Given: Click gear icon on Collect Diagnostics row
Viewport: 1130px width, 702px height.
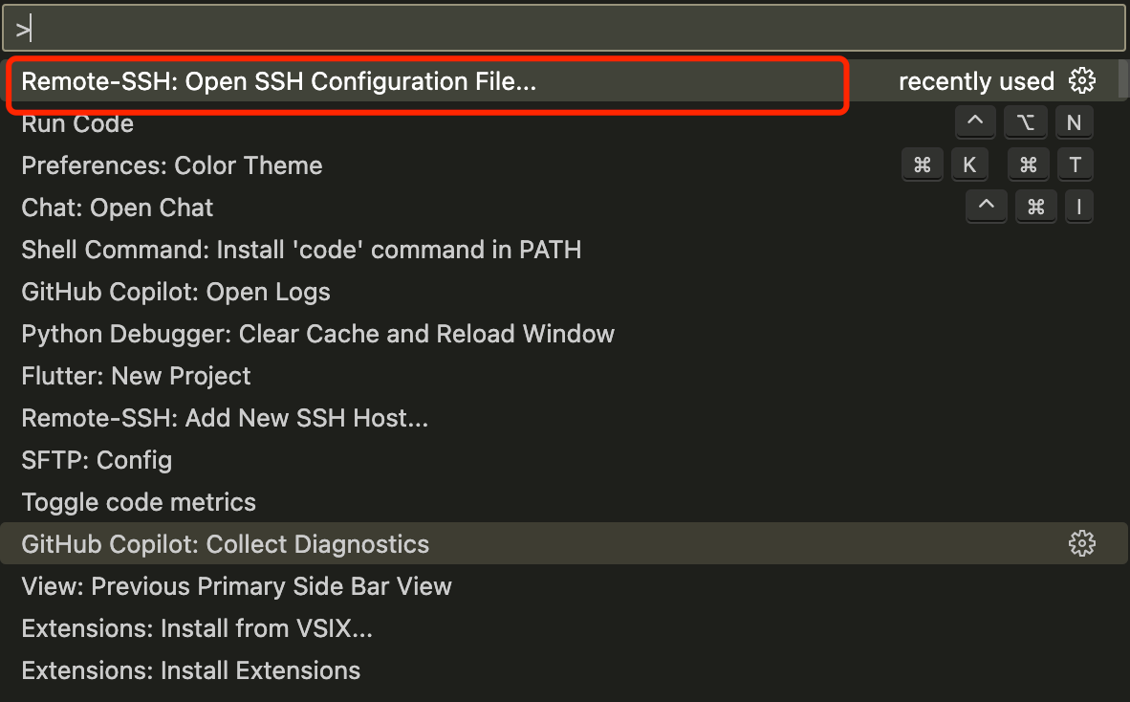Looking at the screenshot, I should point(1081,543).
